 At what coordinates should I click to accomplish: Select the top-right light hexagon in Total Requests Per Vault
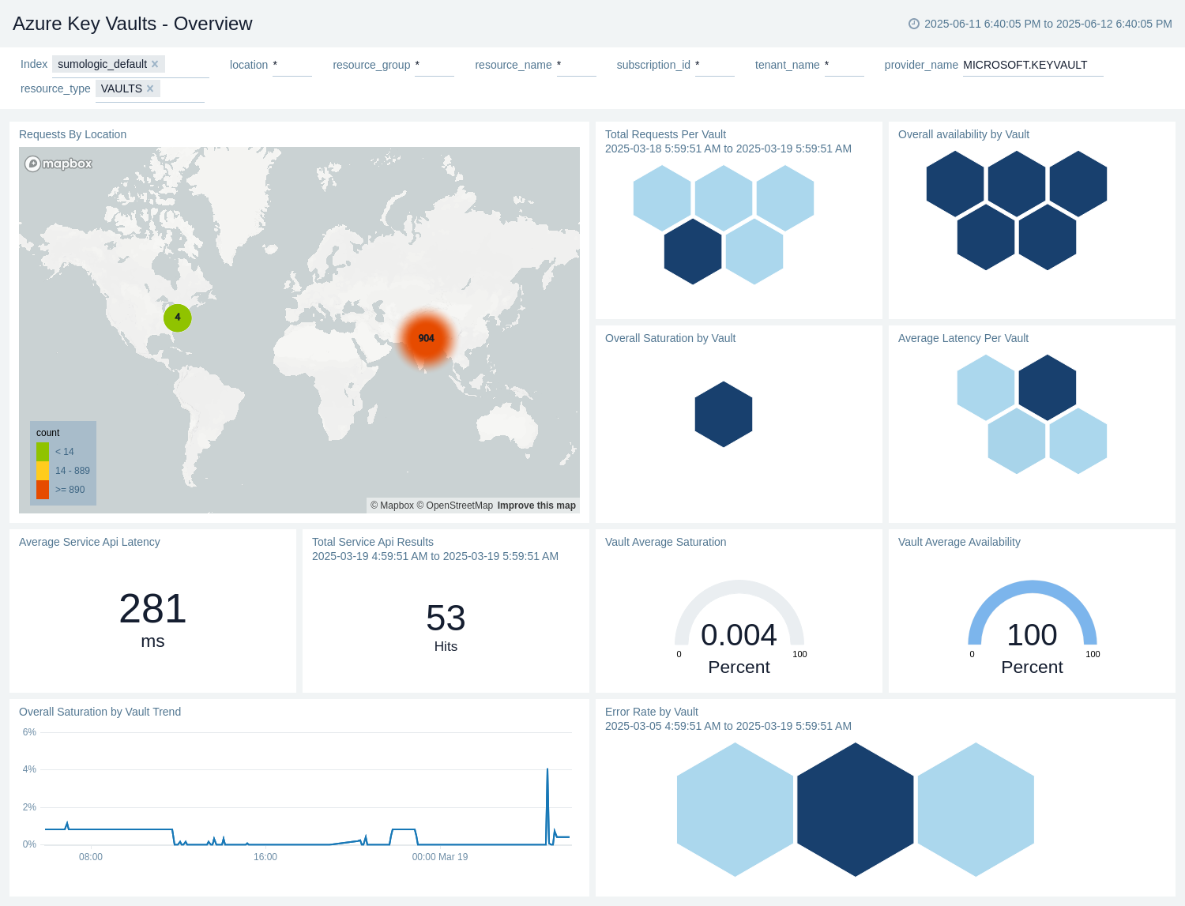click(x=785, y=198)
